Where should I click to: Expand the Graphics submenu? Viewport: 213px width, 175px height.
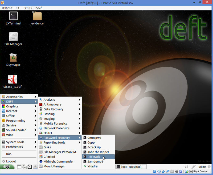coord(19,106)
